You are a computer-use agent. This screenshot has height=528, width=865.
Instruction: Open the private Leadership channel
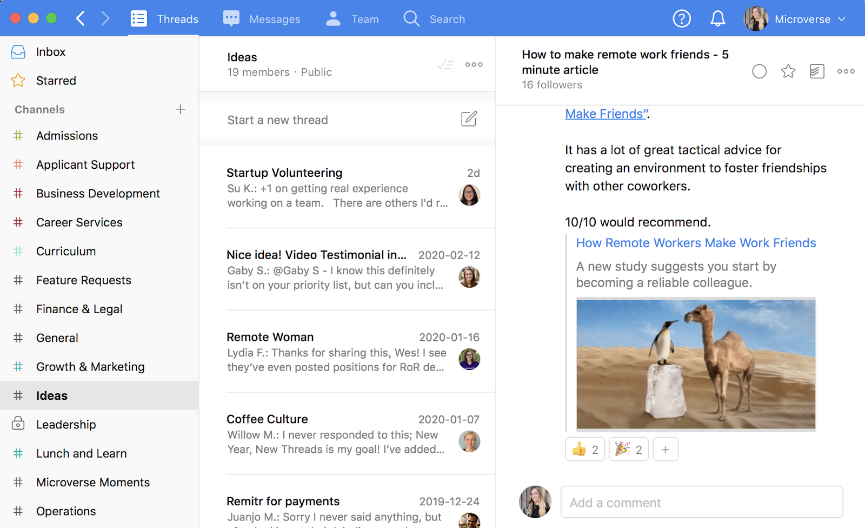click(x=99, y=425)
